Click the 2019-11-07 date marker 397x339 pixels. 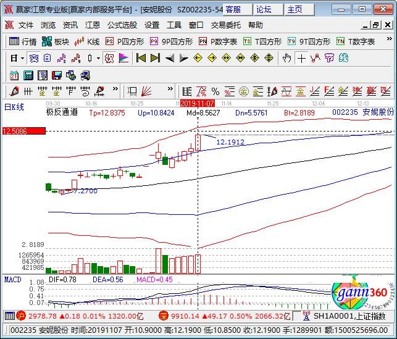(x=198, y=104)
